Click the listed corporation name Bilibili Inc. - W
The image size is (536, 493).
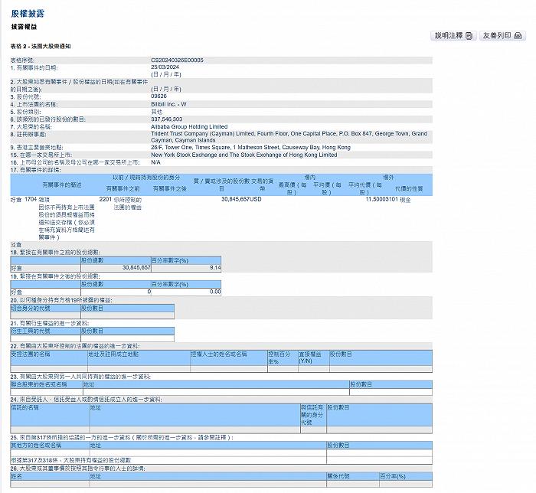coord(168,104)
